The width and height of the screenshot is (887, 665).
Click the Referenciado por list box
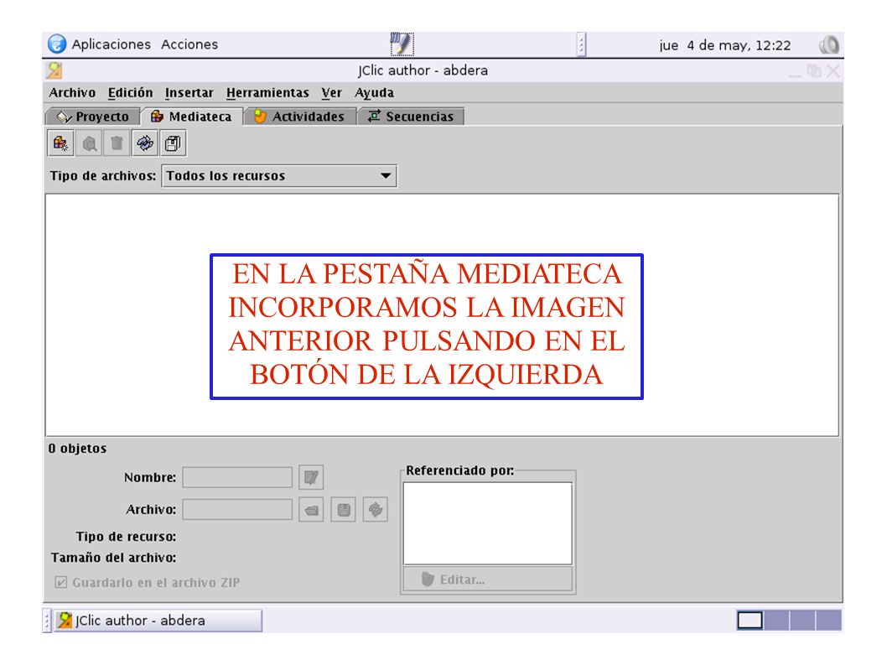[488, 523]
